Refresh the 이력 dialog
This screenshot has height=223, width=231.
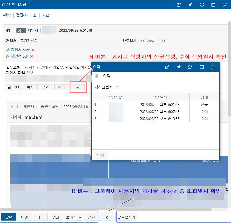click(190, 67)
